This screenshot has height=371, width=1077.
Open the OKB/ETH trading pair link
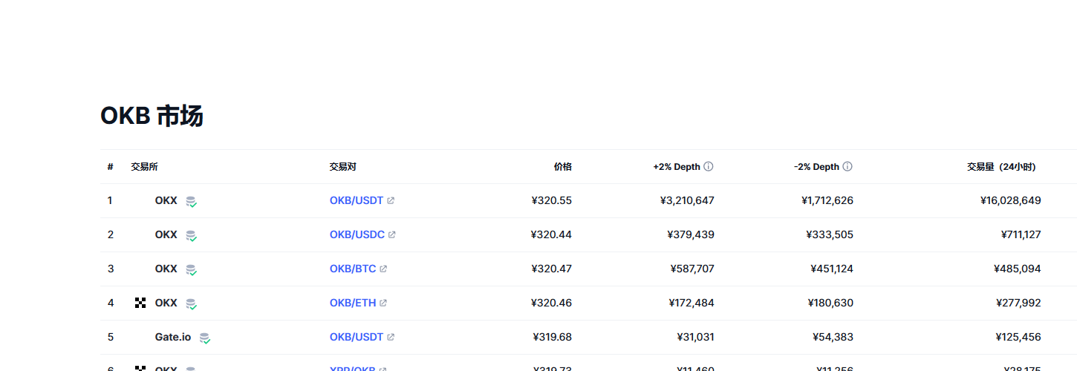point(353,303)
